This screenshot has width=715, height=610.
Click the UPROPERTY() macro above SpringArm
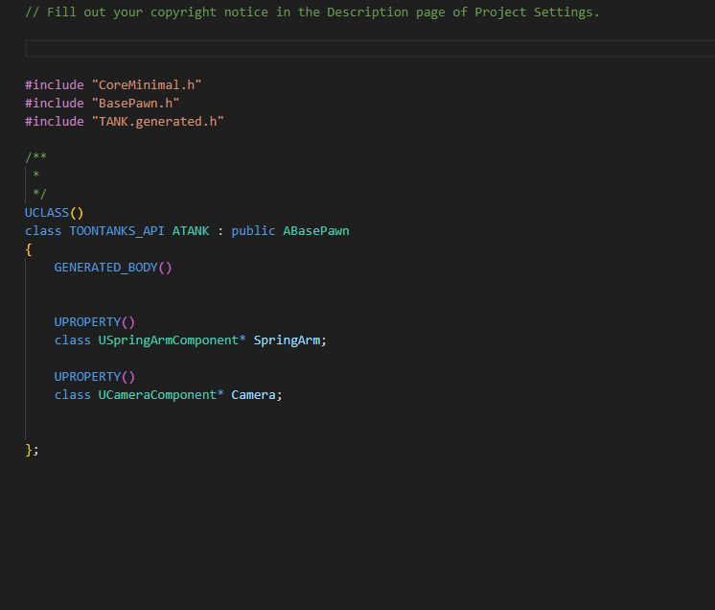95,322
